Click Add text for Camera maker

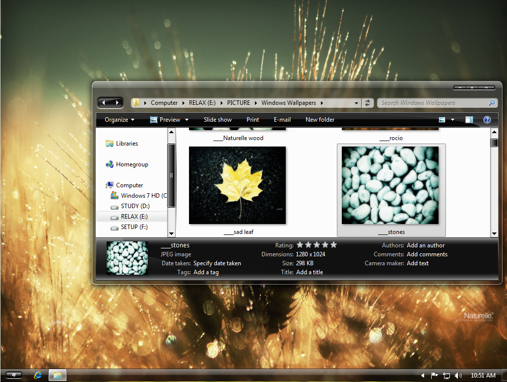(417, 263)
